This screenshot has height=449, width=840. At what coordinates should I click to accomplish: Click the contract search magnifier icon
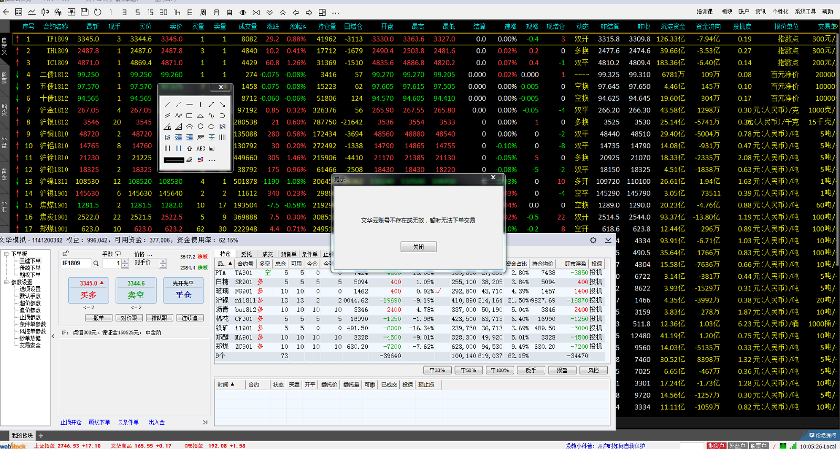point(96,264)
